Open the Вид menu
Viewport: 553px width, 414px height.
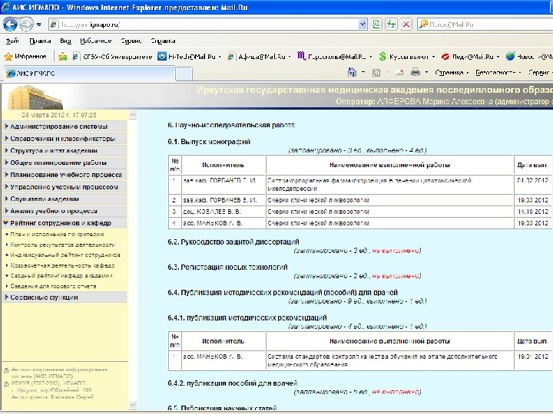click(65, 41)
